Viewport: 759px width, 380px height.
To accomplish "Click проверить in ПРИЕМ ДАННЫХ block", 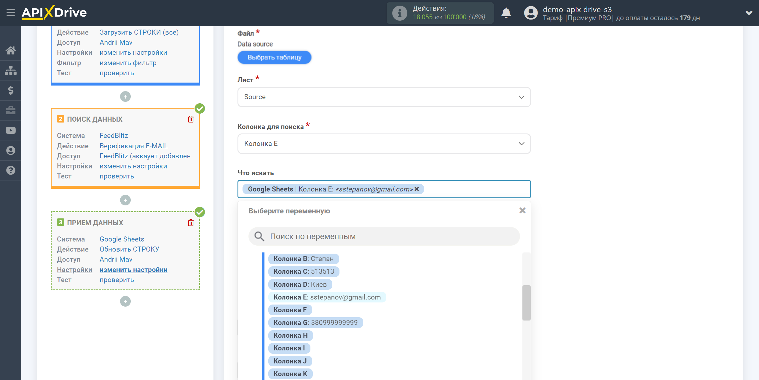I will 117,280.
